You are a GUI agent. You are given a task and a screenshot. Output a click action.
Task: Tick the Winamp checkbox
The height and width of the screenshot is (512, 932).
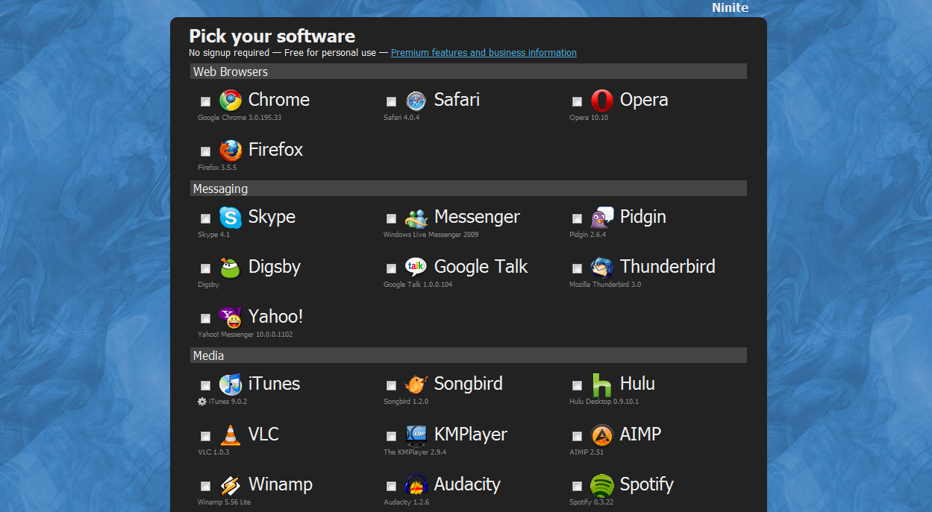205,486
